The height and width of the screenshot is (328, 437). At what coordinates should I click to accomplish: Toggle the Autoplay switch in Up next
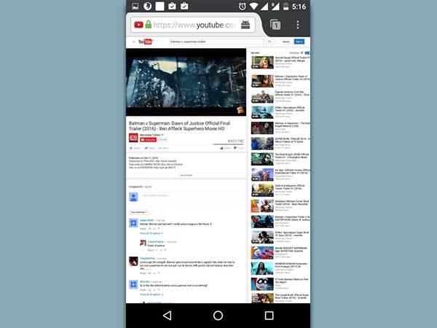click(x=307, y=53)
